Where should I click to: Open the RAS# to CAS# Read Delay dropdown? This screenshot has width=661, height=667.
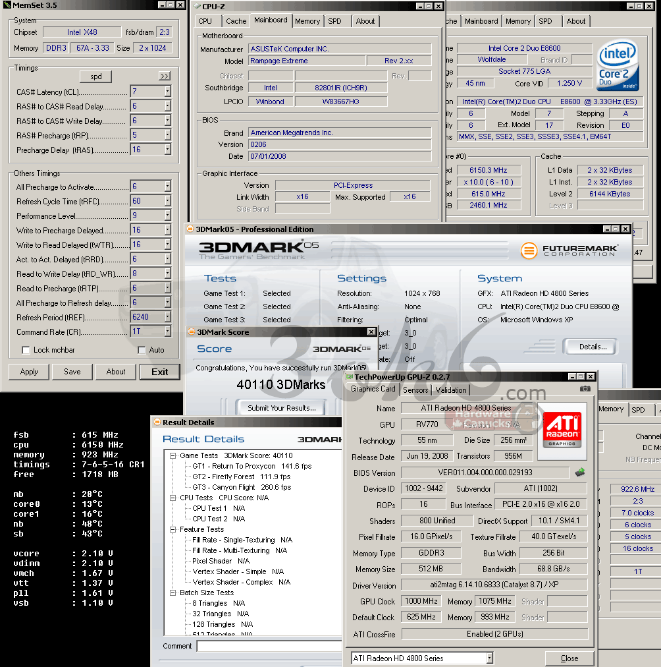point(167,106)
